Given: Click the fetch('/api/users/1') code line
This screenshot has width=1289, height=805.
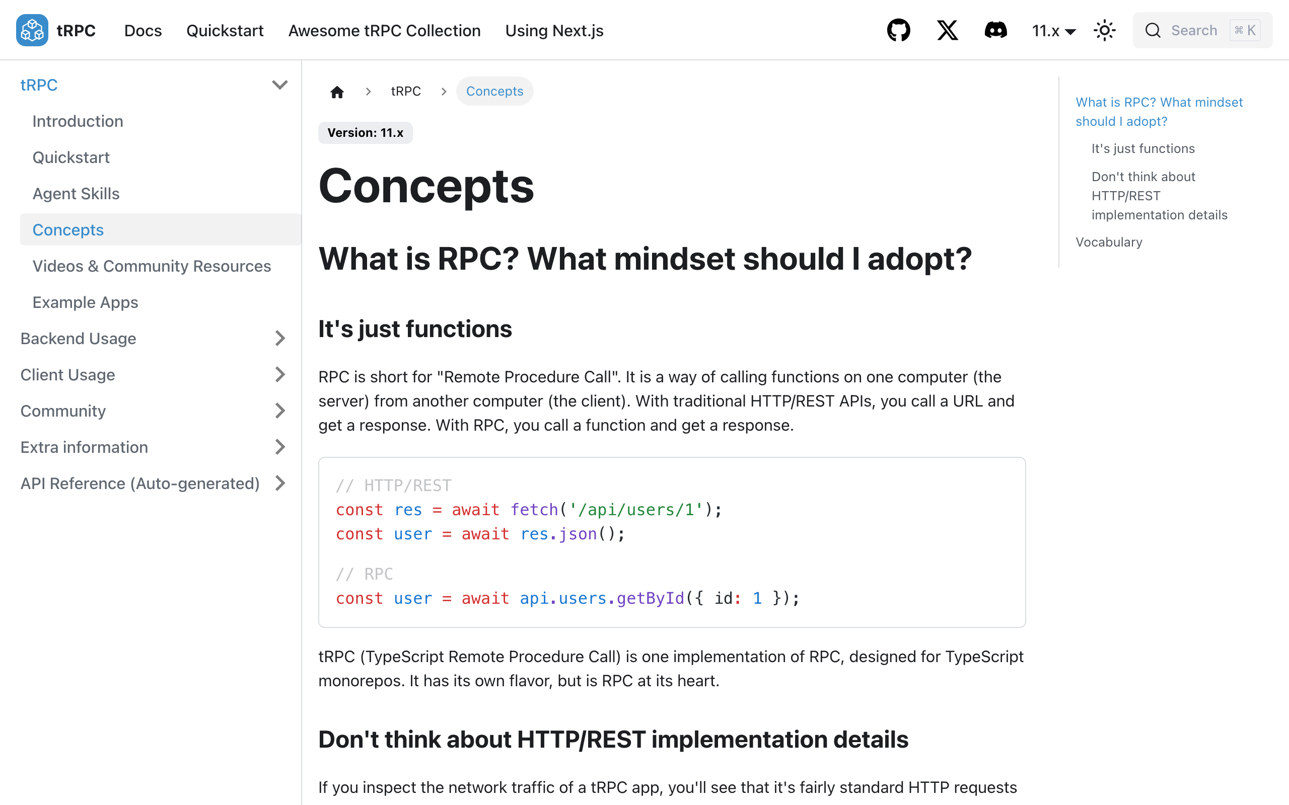Looking at the screenshot, I should pyautogui.click(x=528, y=510).
